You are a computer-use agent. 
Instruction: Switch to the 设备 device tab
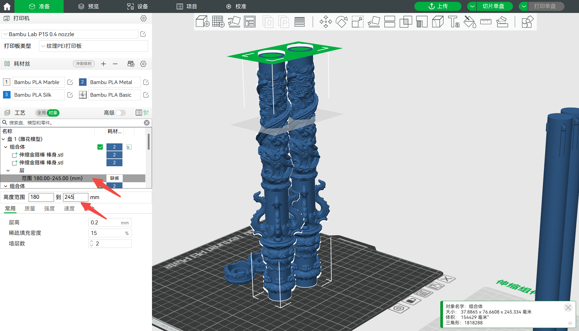pos(138,6)
